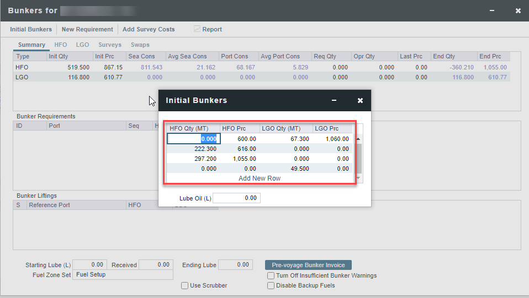529x298 pixels.
Task: Click Add New Row link
Action: tap(260, 178)
